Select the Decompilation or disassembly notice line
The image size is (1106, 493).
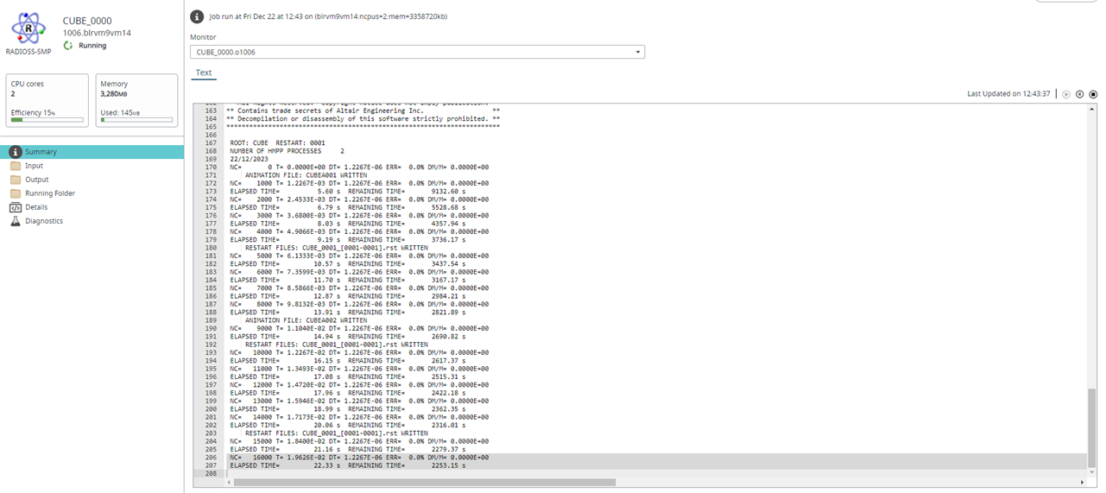coord(363,118)
